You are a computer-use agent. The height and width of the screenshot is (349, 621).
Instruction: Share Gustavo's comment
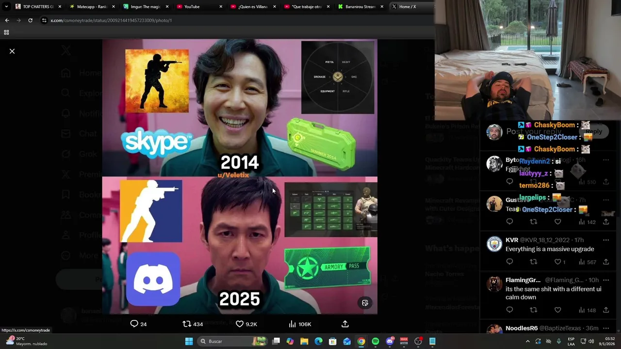tap(606, 222)
